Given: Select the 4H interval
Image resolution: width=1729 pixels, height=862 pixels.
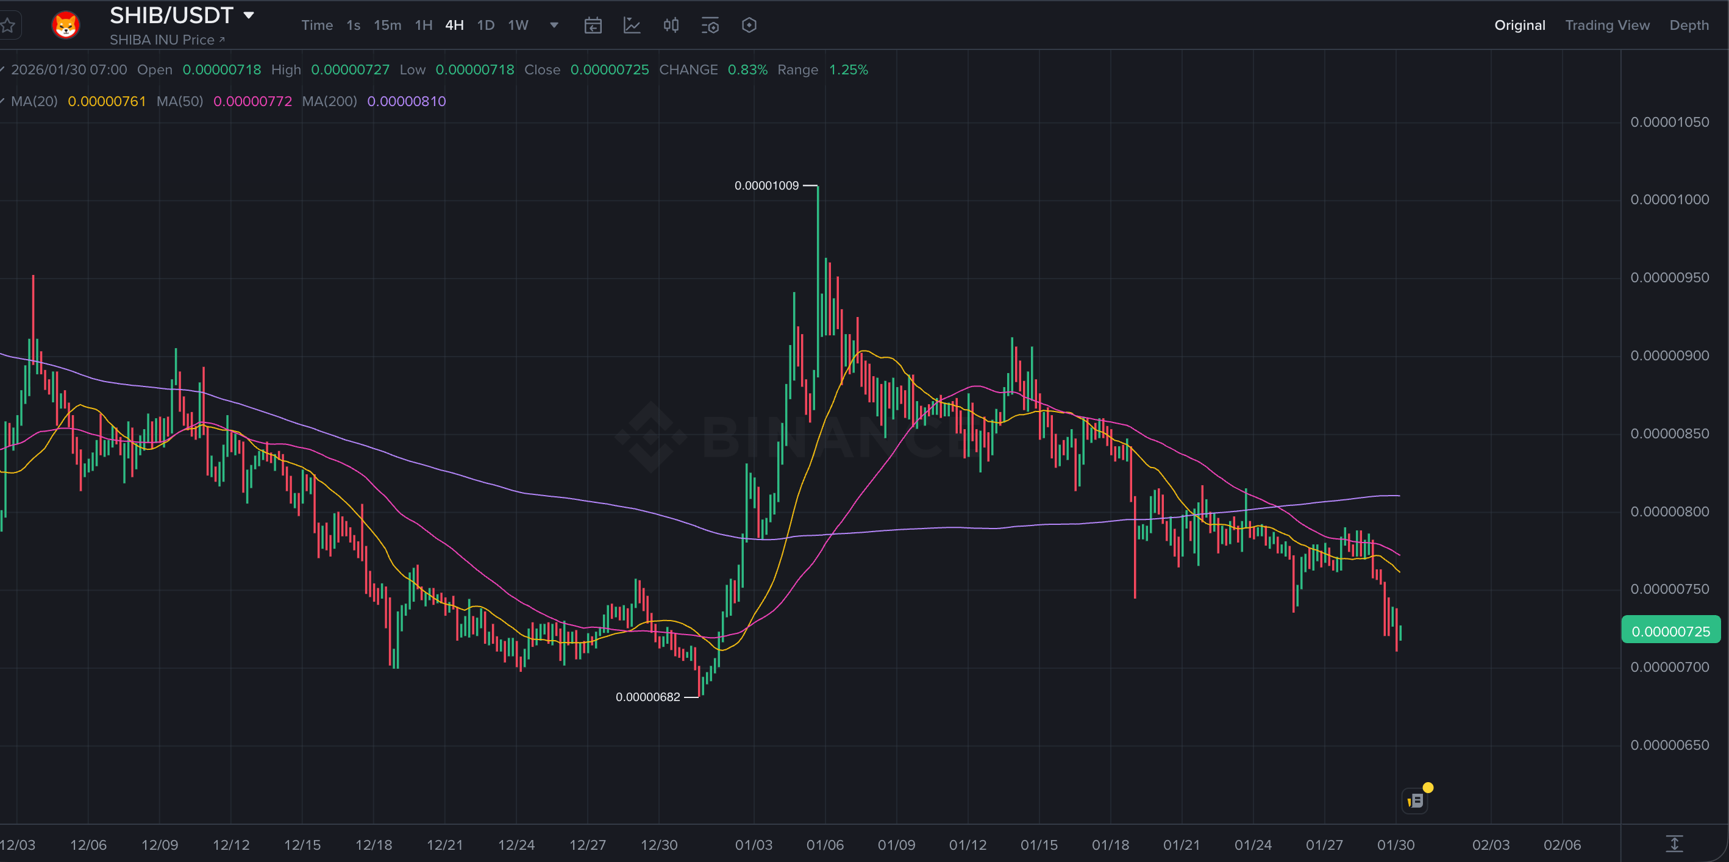Looking at the screenshot, I should click(454, 26).
